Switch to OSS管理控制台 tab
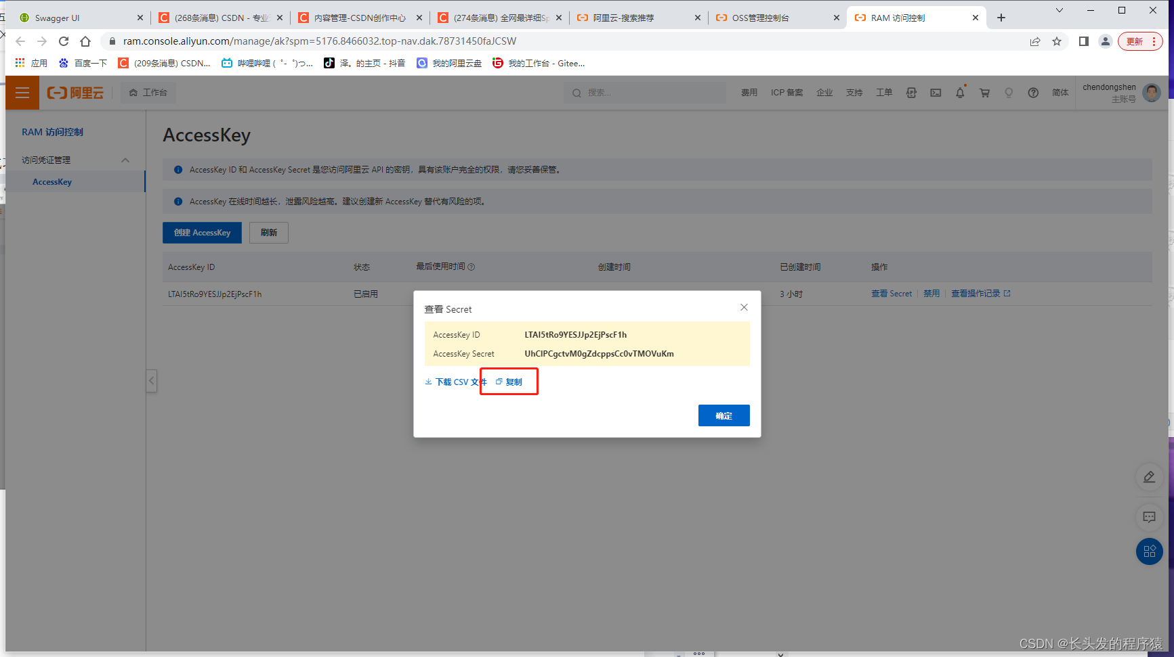The image size is (1174, 657). (x=778, y=18)
